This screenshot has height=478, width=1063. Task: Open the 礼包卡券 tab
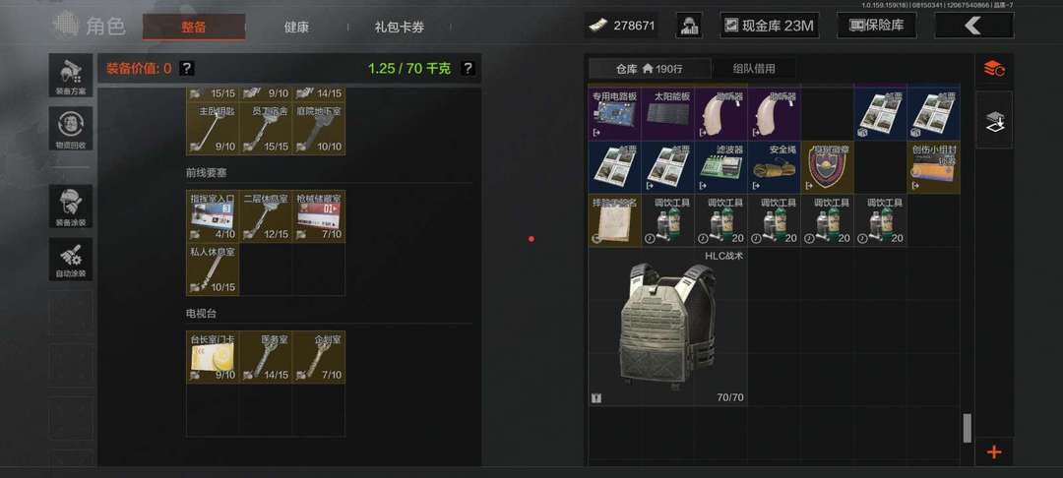(x=400, y=28)
